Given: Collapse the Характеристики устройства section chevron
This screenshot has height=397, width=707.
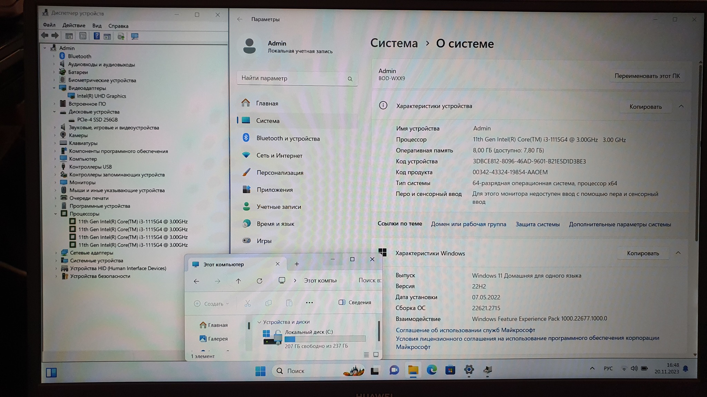Looking at the screenshot, I should click(x=681, y=106).
